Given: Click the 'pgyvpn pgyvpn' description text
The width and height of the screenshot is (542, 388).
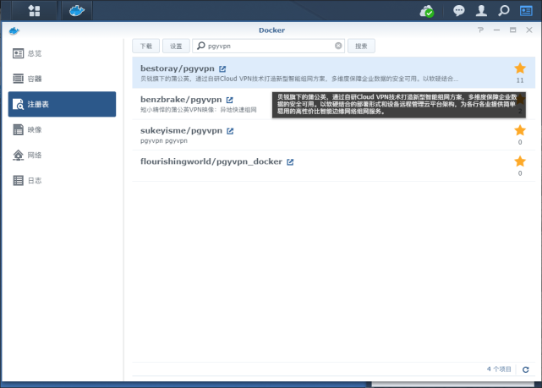Looking at the screenshot, I should [x=164, y=141].
